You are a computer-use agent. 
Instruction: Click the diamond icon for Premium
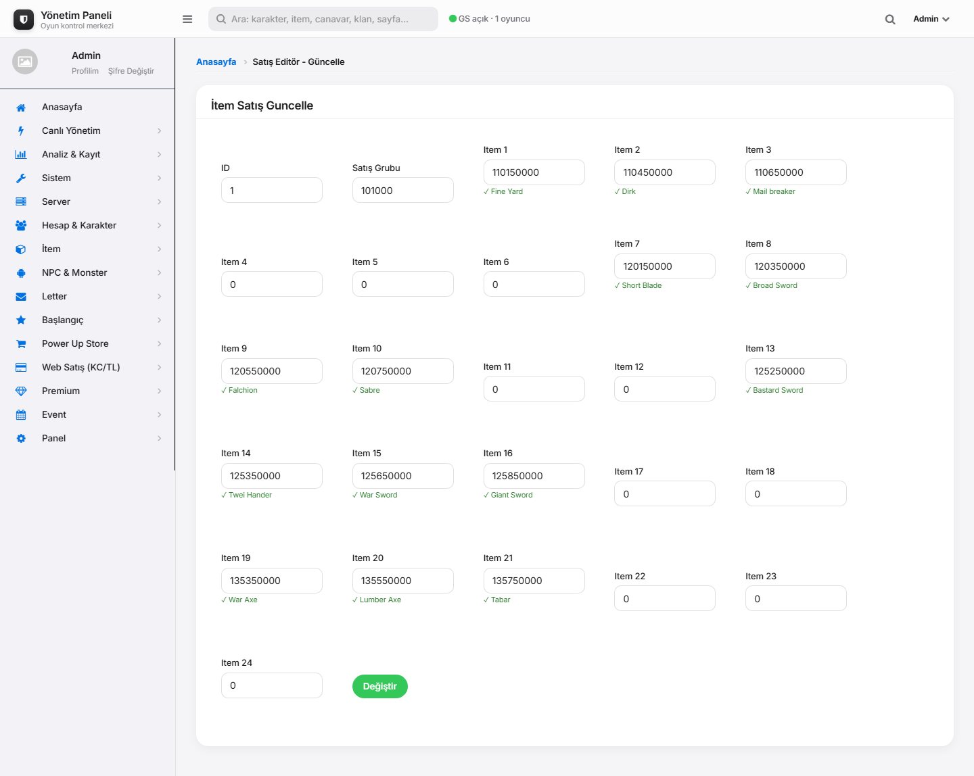pos(21,391)
